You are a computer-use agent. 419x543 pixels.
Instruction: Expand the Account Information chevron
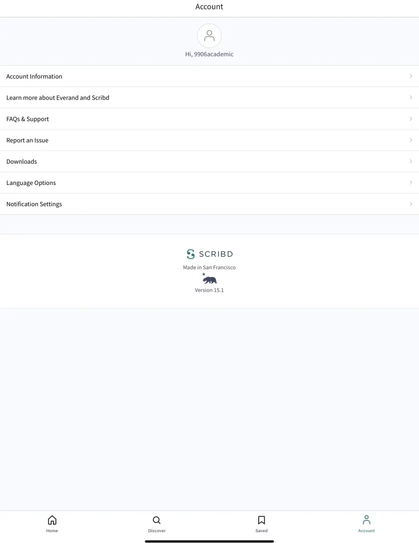[x=411, y=76]
